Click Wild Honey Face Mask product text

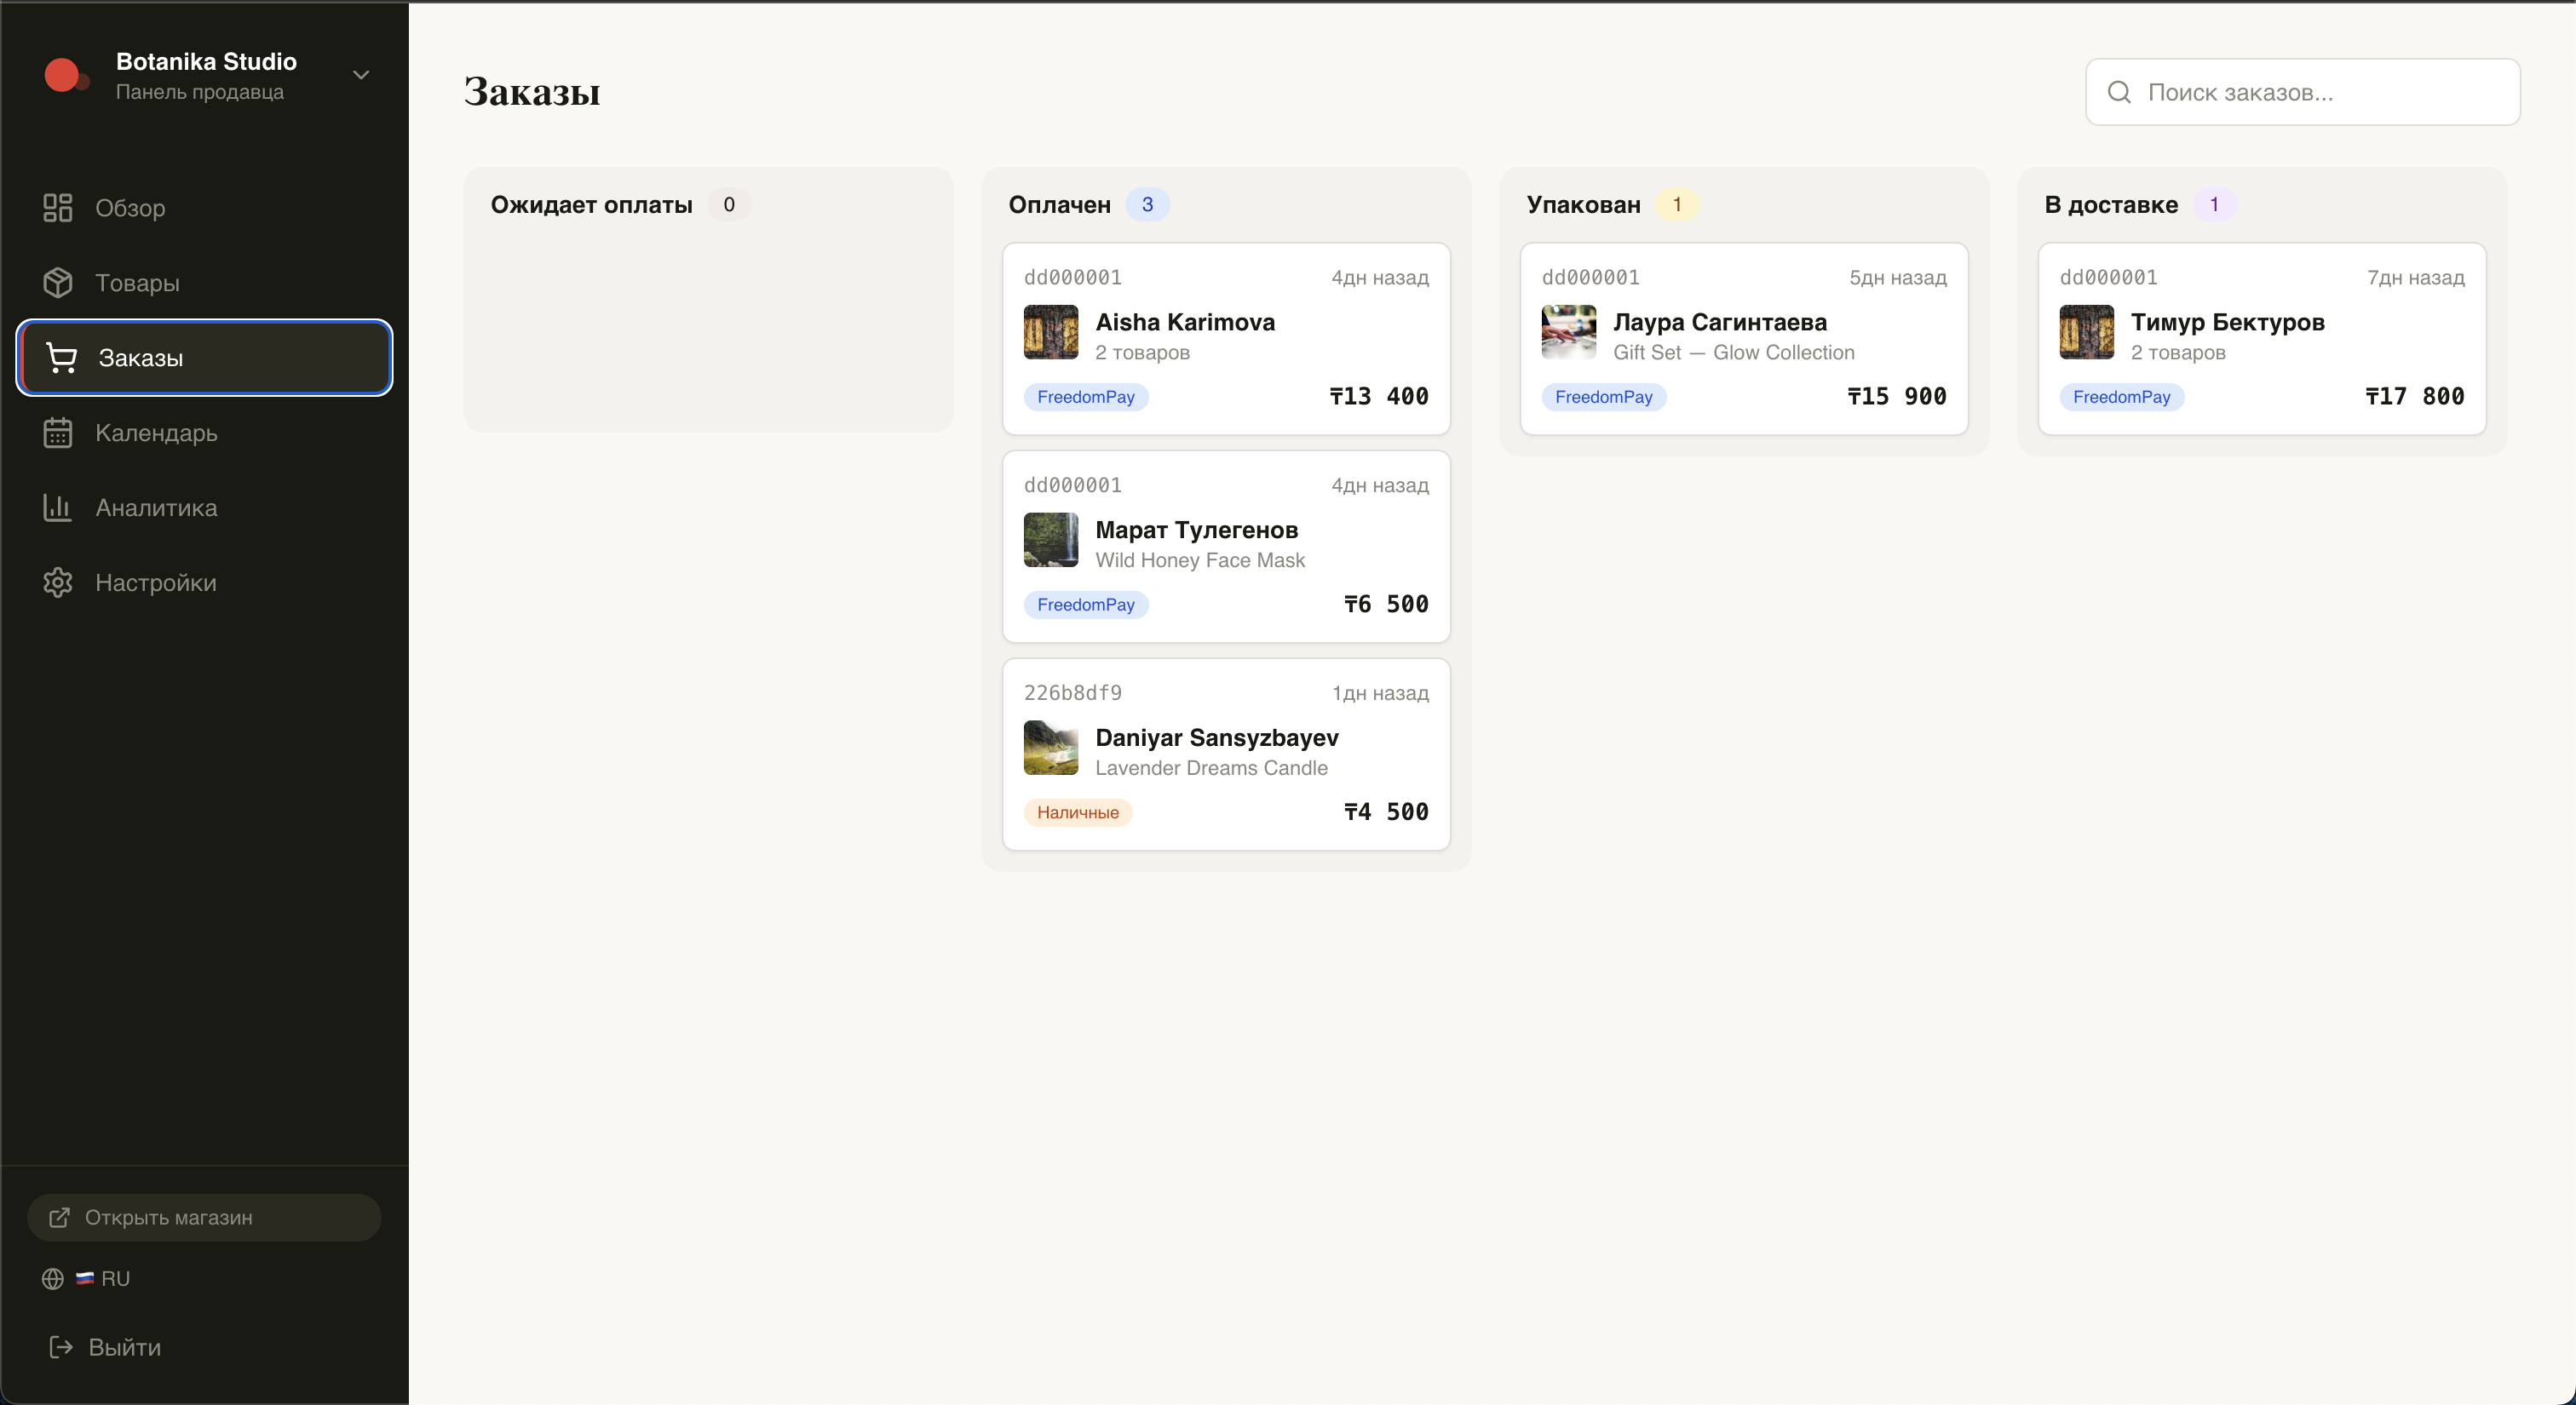pyautogui.click(x=1200, y=560)
